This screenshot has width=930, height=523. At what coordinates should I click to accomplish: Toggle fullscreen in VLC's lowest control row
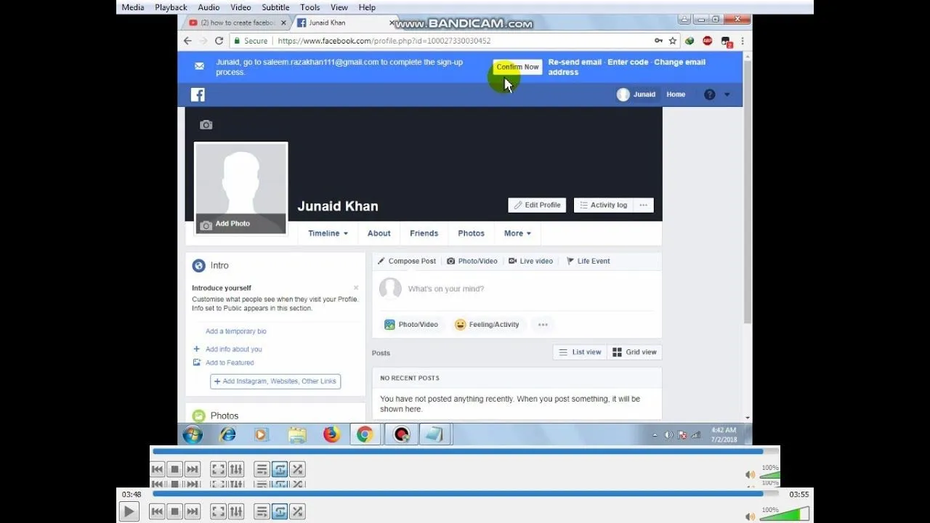[x=218, y=512]
